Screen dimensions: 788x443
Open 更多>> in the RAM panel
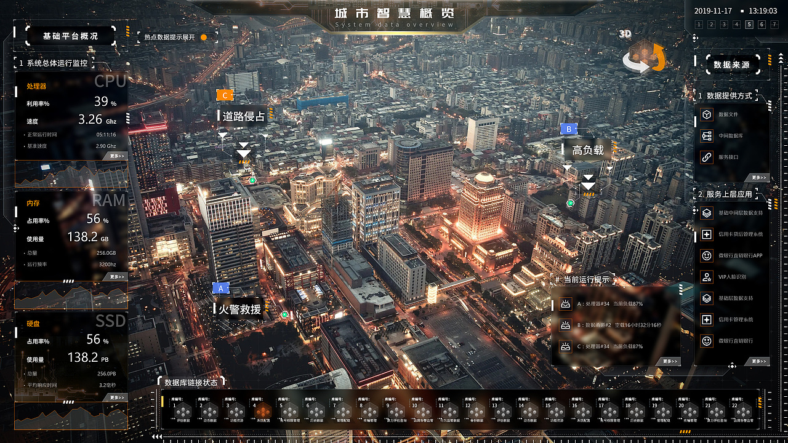click(x=116, y=277)
